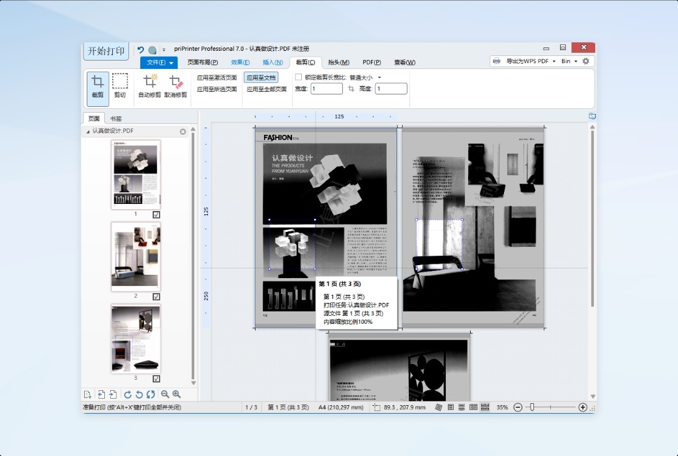Click 取消修剪 to cancel trimming
The height and width of the screenshot is (456, 678).
175,85
